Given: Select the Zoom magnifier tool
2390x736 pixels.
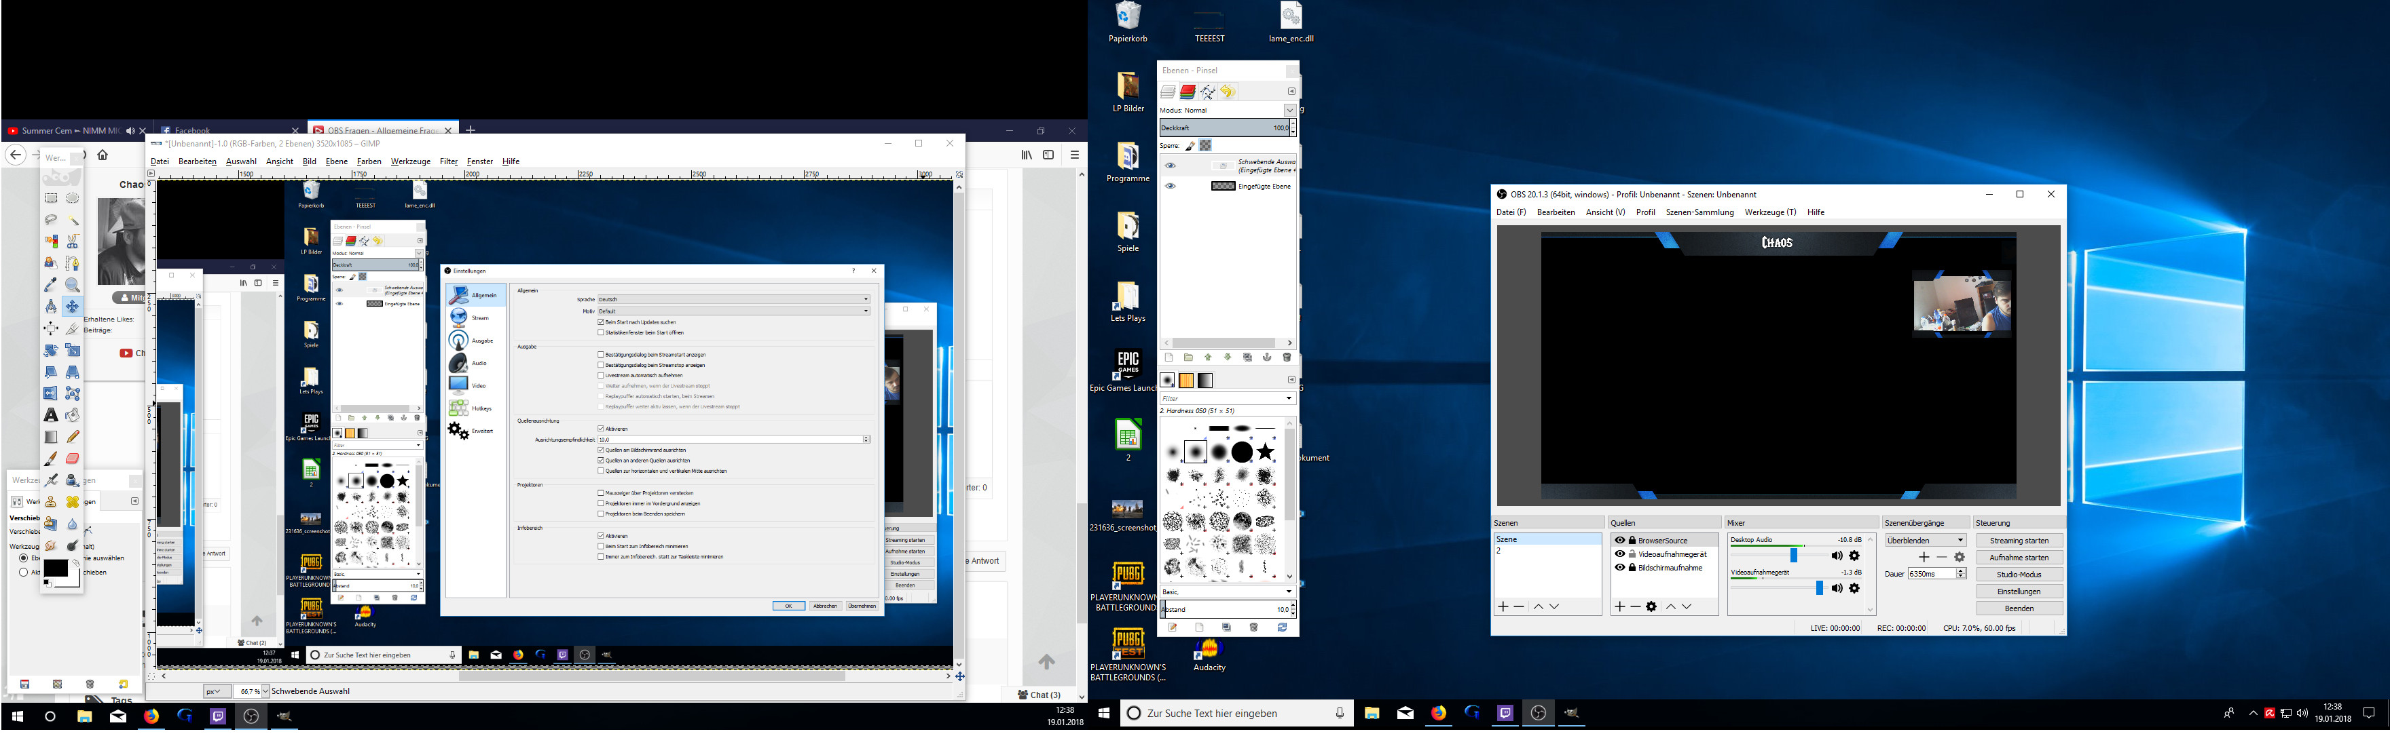Looking at the screenshot, I should [x=73, y=285].
